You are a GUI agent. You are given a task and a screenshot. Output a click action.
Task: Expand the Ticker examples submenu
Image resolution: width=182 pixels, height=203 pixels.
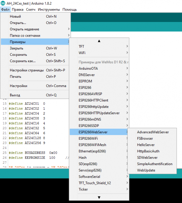point(99,189)
